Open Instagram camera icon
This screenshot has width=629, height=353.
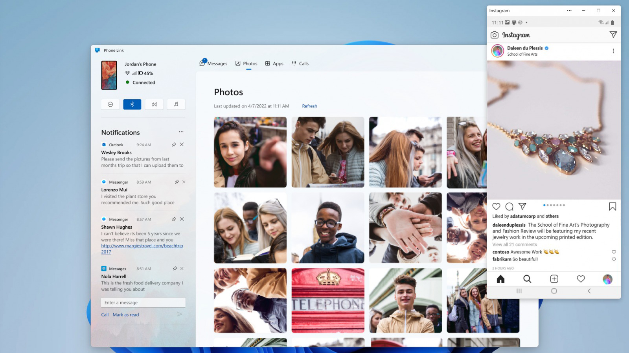[495, 35]
